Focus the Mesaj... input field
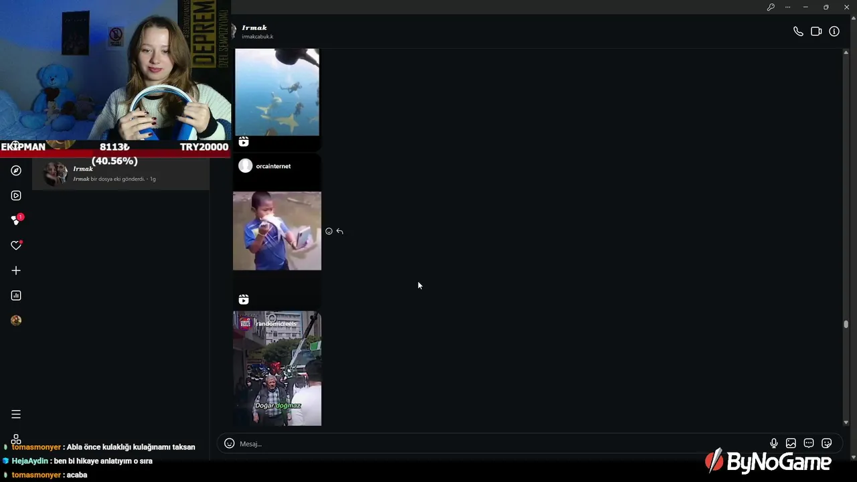Image resolution: width=857 pixels, height=482 pixels. click(x=502, y=444)
